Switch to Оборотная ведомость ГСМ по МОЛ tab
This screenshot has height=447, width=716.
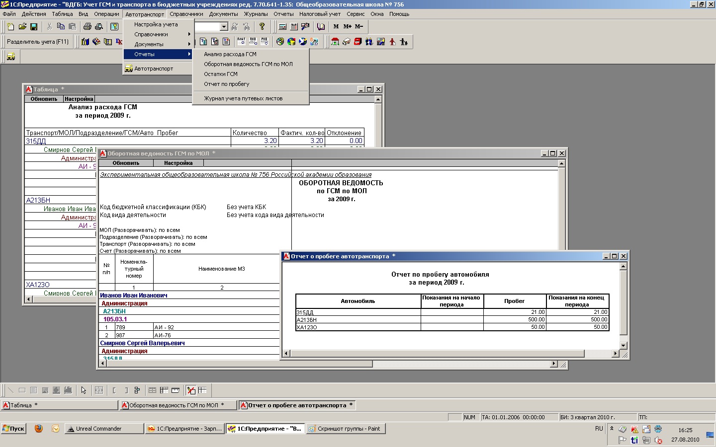click(178, 405)
